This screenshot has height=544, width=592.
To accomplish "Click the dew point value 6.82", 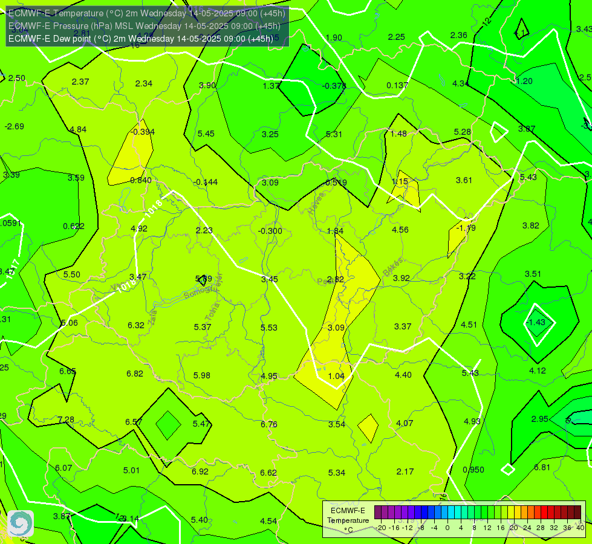I will point(135,374).
